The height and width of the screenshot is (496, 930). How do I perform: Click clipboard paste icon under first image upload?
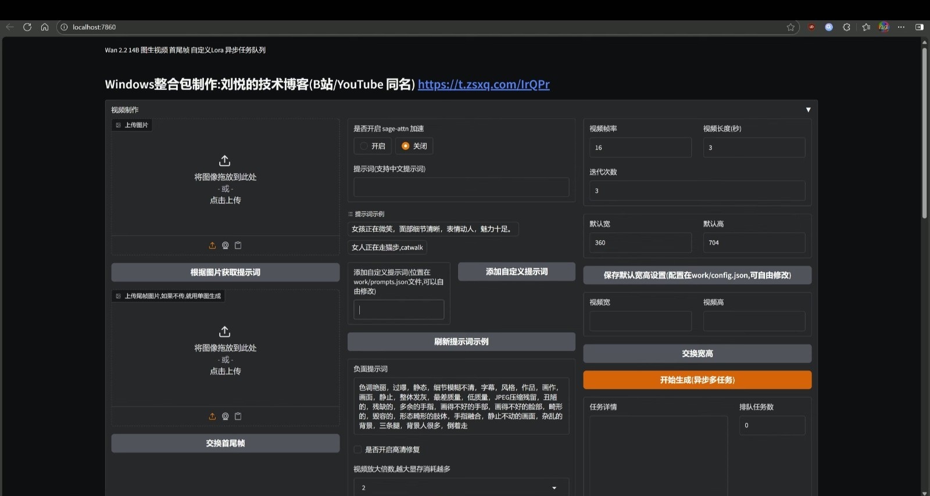click(238, 246)
